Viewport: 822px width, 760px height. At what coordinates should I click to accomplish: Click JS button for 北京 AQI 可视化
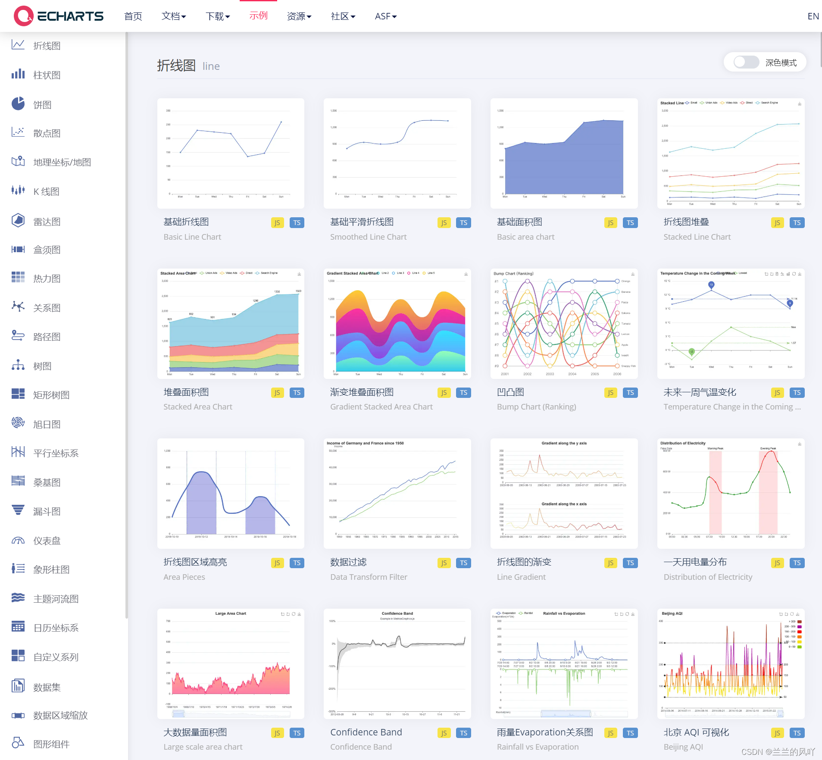777,733
